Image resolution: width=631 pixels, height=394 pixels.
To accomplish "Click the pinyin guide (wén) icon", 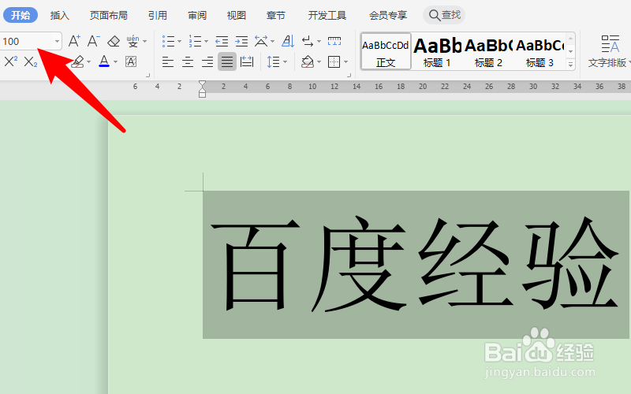I will (133, 41).
